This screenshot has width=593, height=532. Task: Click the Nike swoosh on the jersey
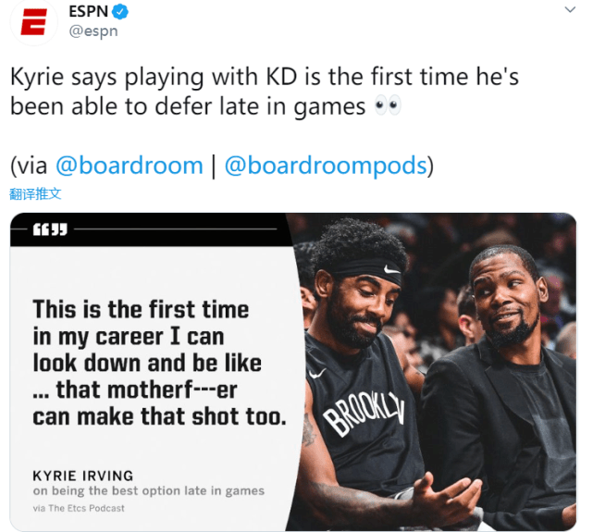tap(317, 373)
